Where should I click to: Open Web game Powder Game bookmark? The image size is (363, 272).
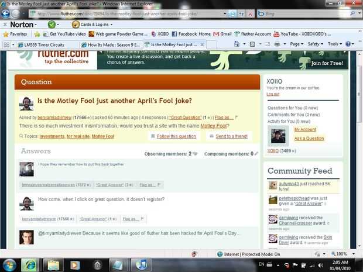118,34
